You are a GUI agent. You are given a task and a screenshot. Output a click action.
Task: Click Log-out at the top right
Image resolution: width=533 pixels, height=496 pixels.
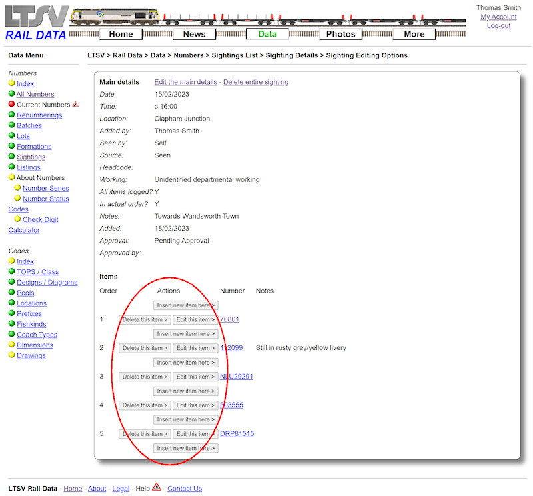[498, 25]
